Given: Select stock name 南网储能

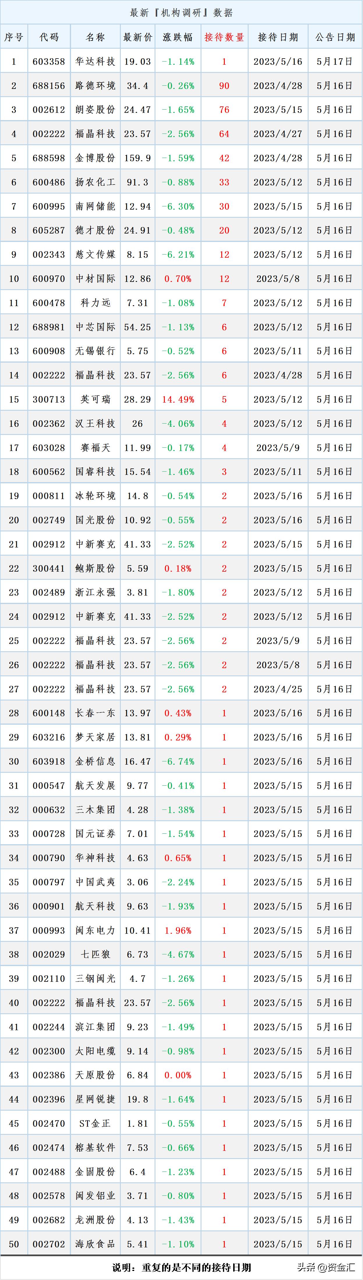Looking at the screenshot, I should point(95,206).
